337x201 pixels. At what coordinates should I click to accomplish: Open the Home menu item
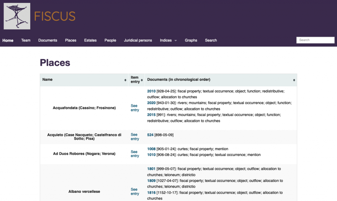8,40
